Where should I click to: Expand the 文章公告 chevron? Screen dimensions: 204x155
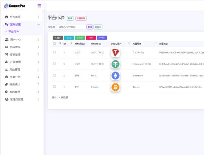(38, 77)
